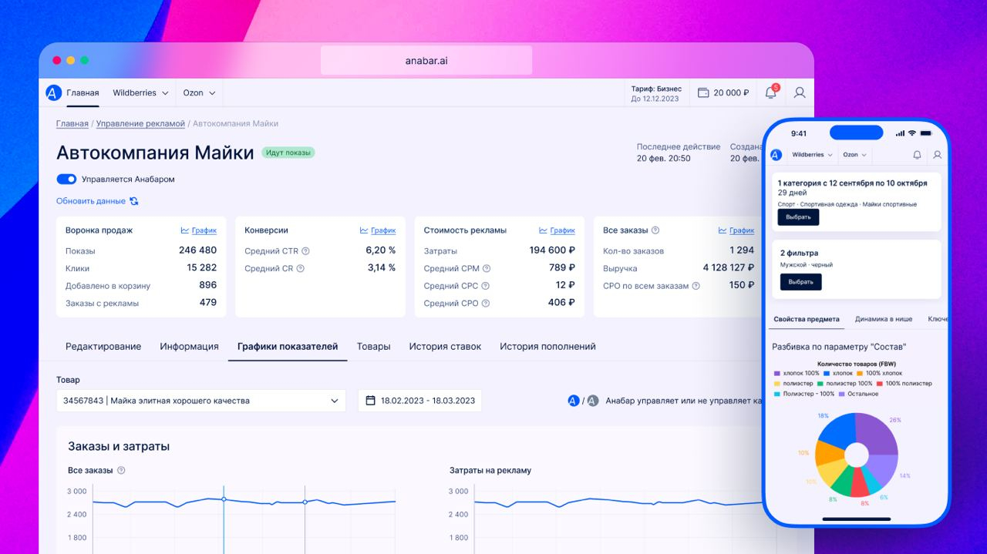The height and width of the screenshot is (554, 987).
Task: Click the Идут показы status badge
Action: [x=288, y=153]
